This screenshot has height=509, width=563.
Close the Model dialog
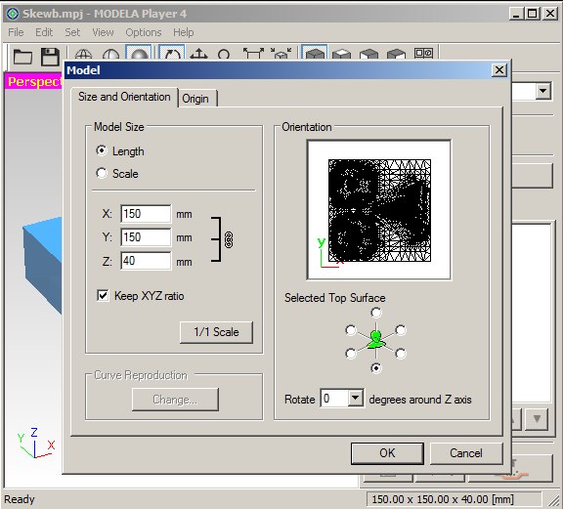click(x=499, y=70)
